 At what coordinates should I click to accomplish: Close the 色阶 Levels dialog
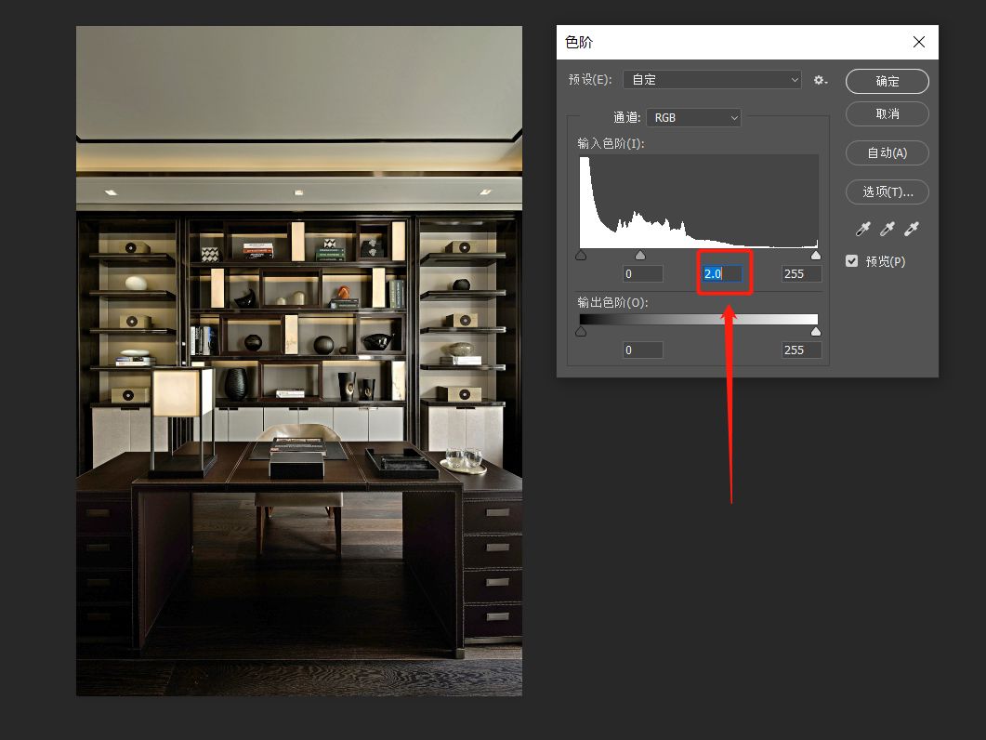[919, 42]
